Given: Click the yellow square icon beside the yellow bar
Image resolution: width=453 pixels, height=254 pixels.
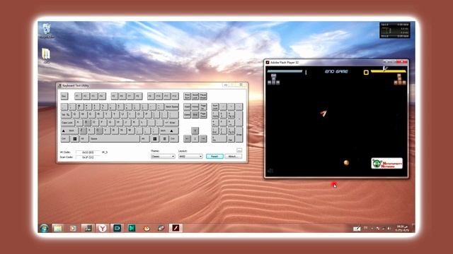Looking at the screenshot, I should [366, 72].
